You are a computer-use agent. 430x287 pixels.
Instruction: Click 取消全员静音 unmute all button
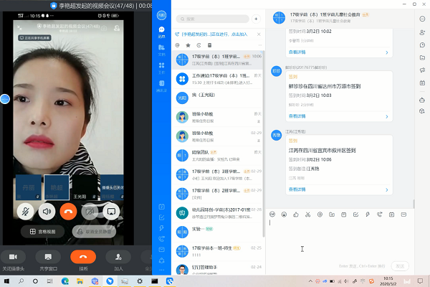[x=94, y=232]
